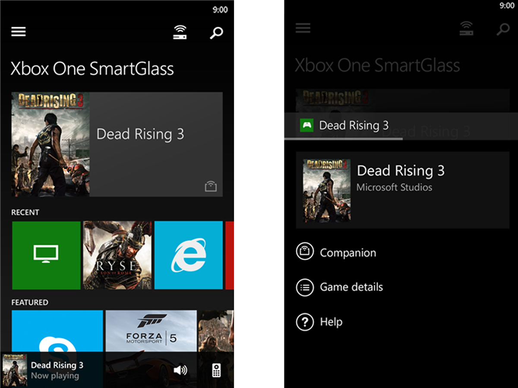Tap the green controller icon in Dead Rising 3 banner
Image resolution: width=518 pixels, height=388 pixels.
(x=307, y=125)
